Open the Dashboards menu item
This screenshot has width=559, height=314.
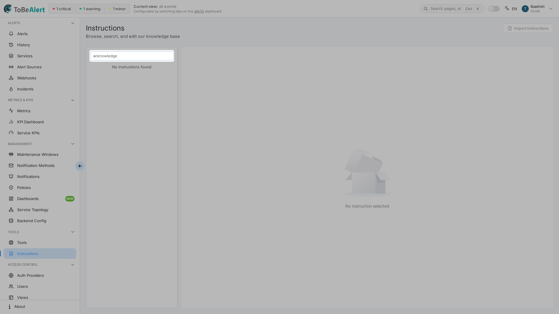pyautogui.click(x=40, y=199)
